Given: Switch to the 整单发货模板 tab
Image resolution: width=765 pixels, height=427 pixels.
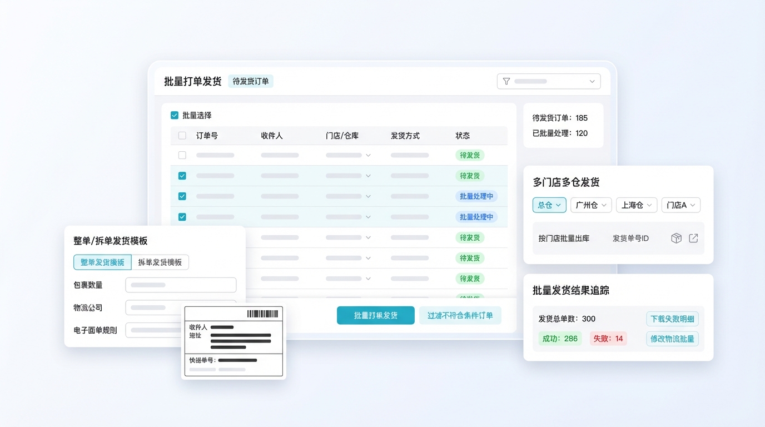Looking at the screenshot, I should point(102,262).
